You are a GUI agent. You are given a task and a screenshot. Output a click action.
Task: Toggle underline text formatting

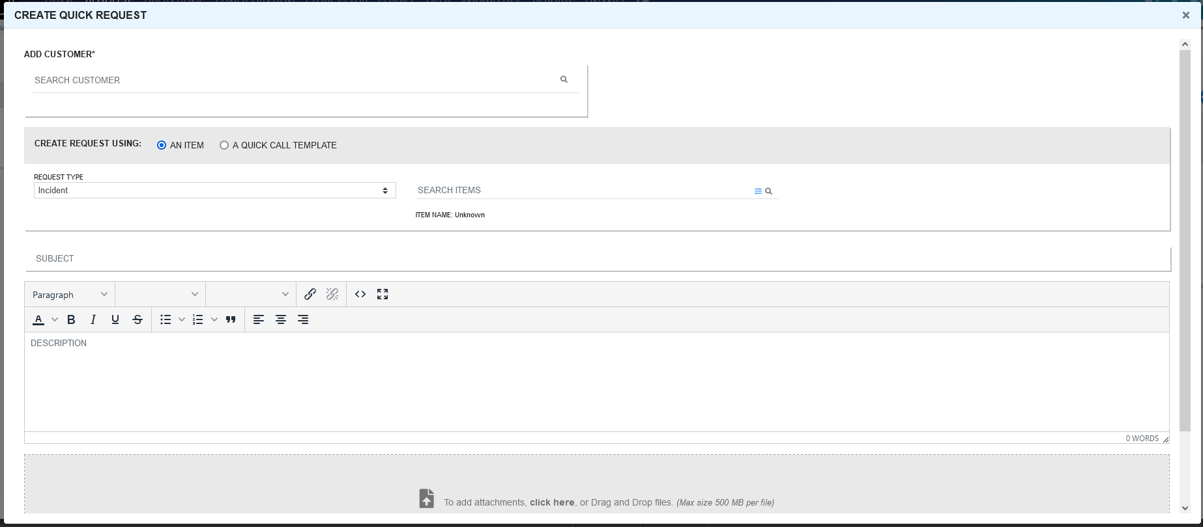[115, 319]
